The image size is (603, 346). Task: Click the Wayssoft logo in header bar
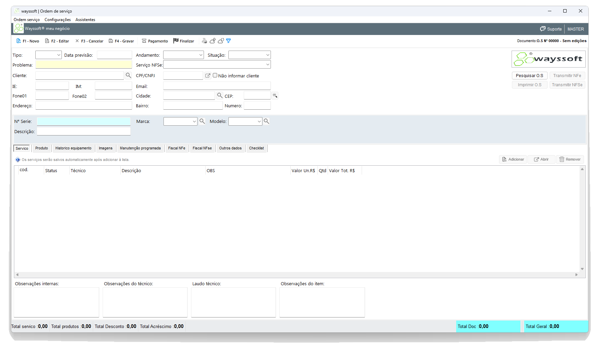tap(19, 29)
